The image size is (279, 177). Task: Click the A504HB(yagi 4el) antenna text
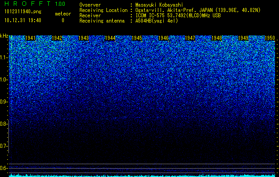coord(157,21)
